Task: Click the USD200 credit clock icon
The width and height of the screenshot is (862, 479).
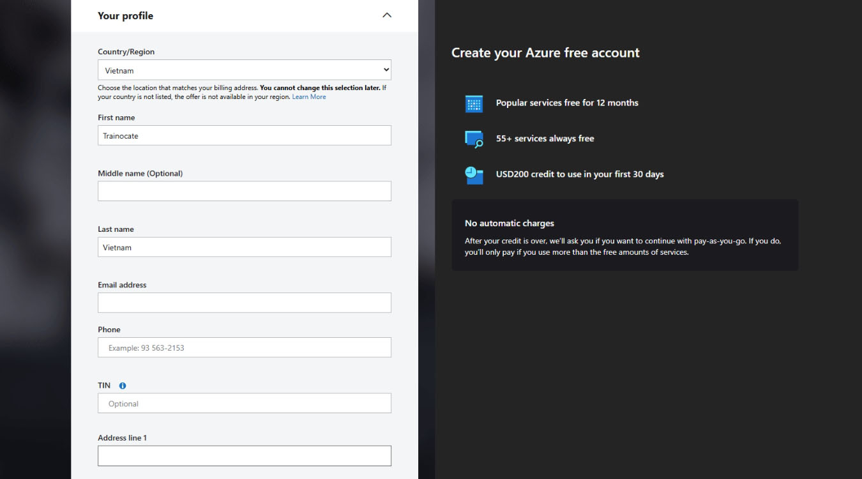Action: (474, 175)
